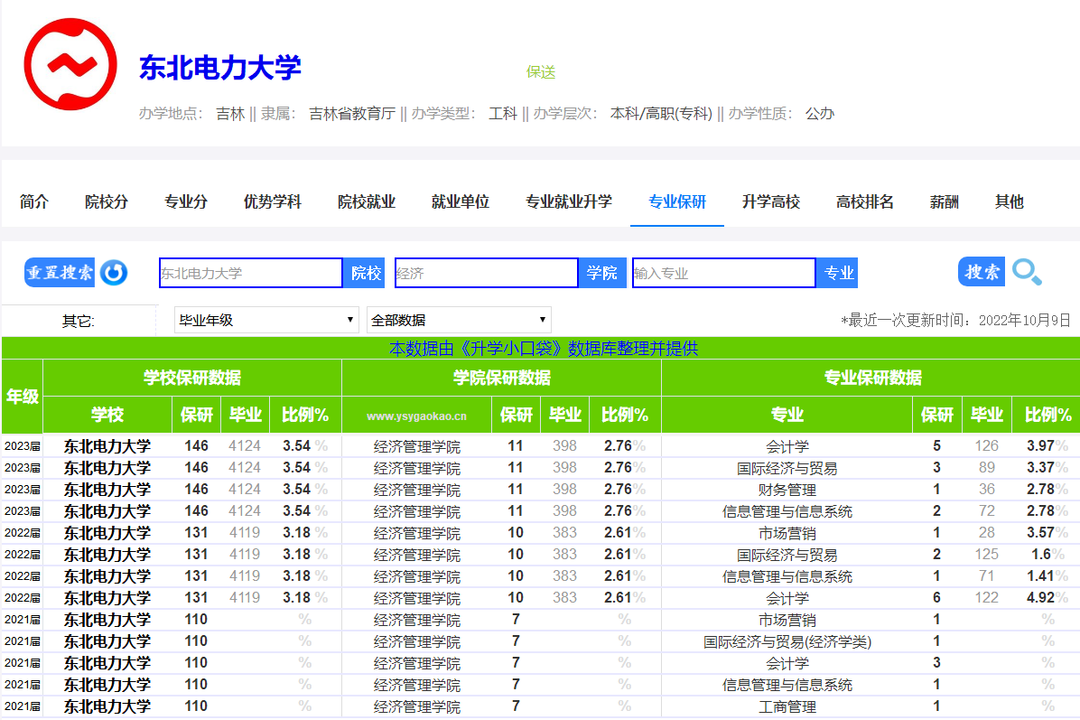The height and width of the screenshot is (720, 1080).
Task: Click the 专业 column header in table
Action: [x=787, y=415]
